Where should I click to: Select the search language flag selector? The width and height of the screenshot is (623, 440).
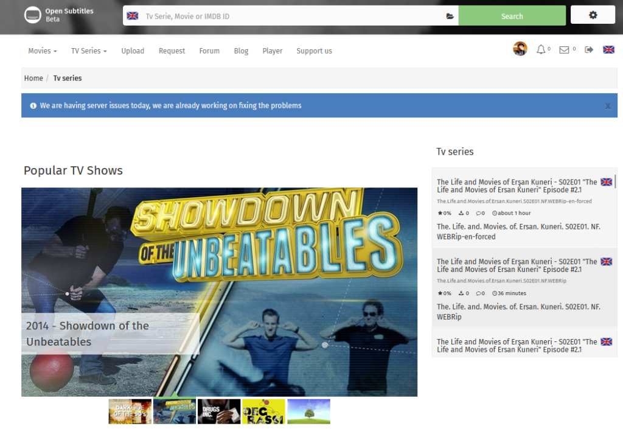pos(132,16)
